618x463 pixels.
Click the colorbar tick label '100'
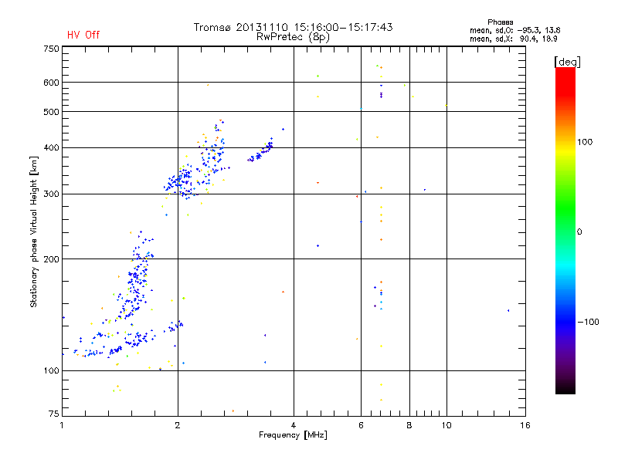(585, 142)
